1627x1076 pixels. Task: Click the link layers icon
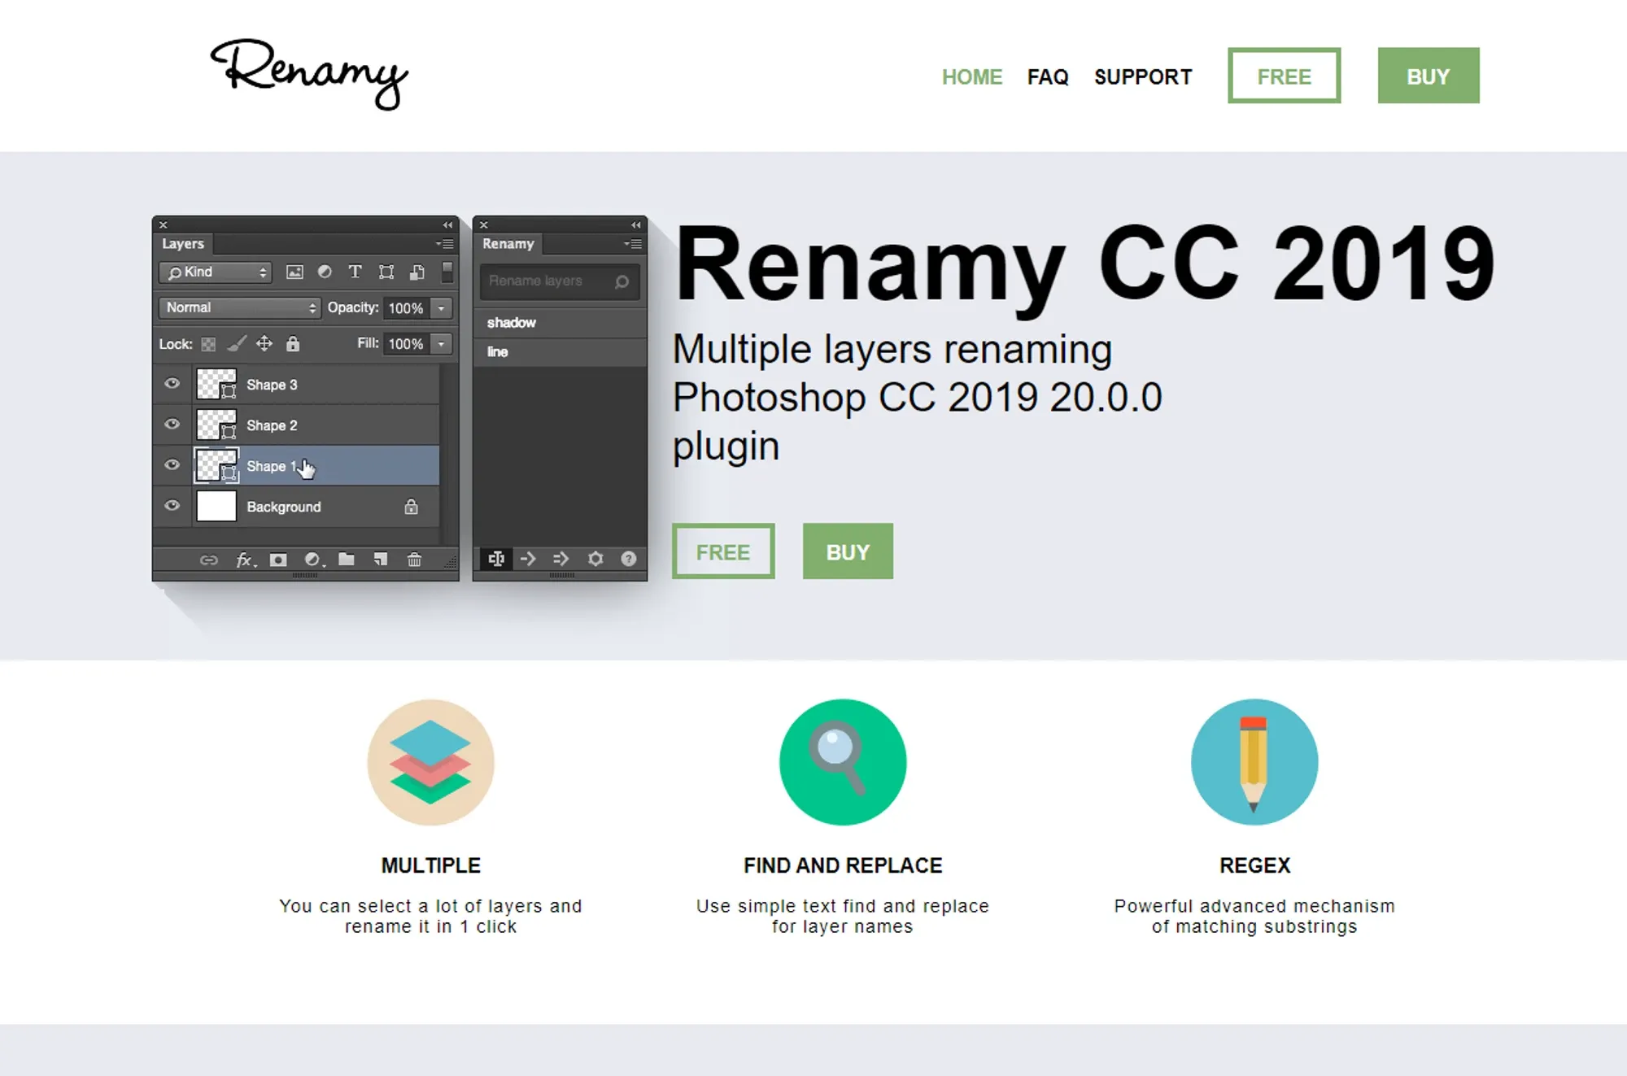pyautogui.click(x=209, y=560)
